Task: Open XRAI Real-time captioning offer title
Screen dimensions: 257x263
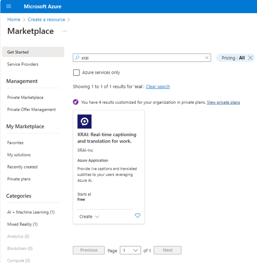Action: 107,138
